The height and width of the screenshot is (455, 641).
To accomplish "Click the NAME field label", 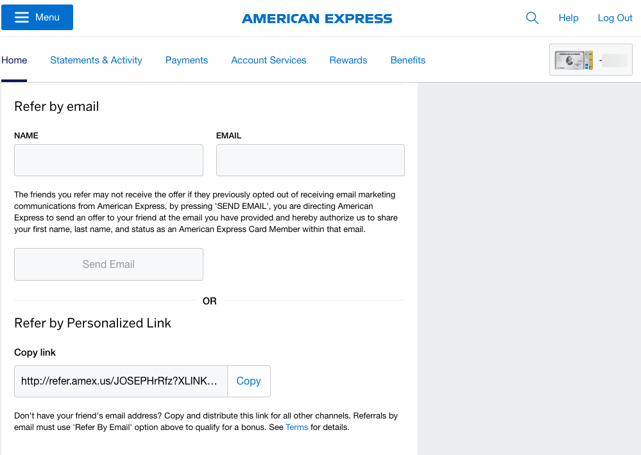I will click(26, 136).
